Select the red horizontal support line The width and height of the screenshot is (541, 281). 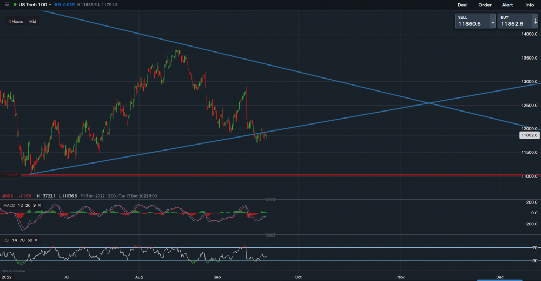click(270, 175)
